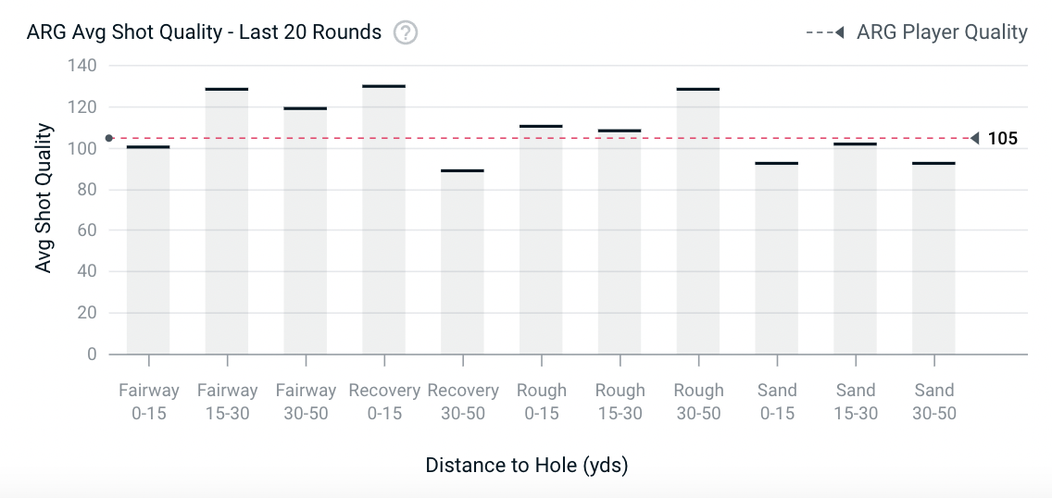The width and height of the screenshot is (1052, 498).
Task: Click the Recovery 0-15 axis label
Action: (x=383, y=402)
